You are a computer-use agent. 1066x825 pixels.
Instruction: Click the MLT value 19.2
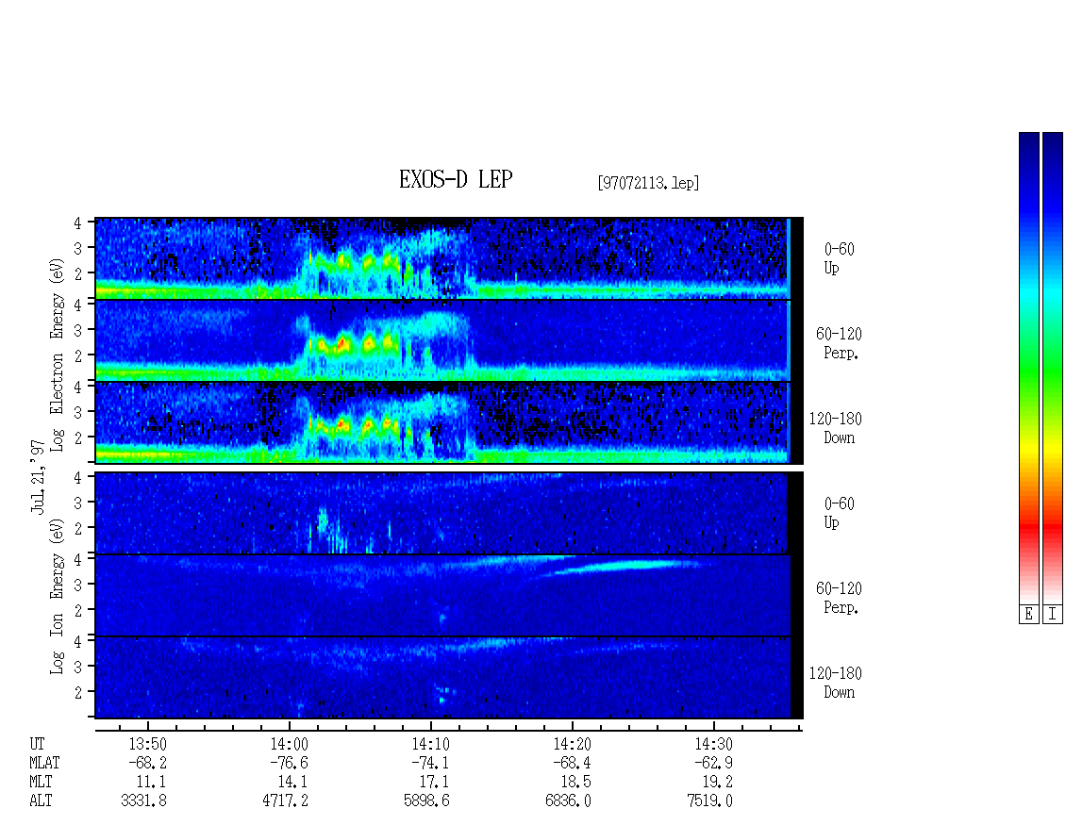coord(717,783)
